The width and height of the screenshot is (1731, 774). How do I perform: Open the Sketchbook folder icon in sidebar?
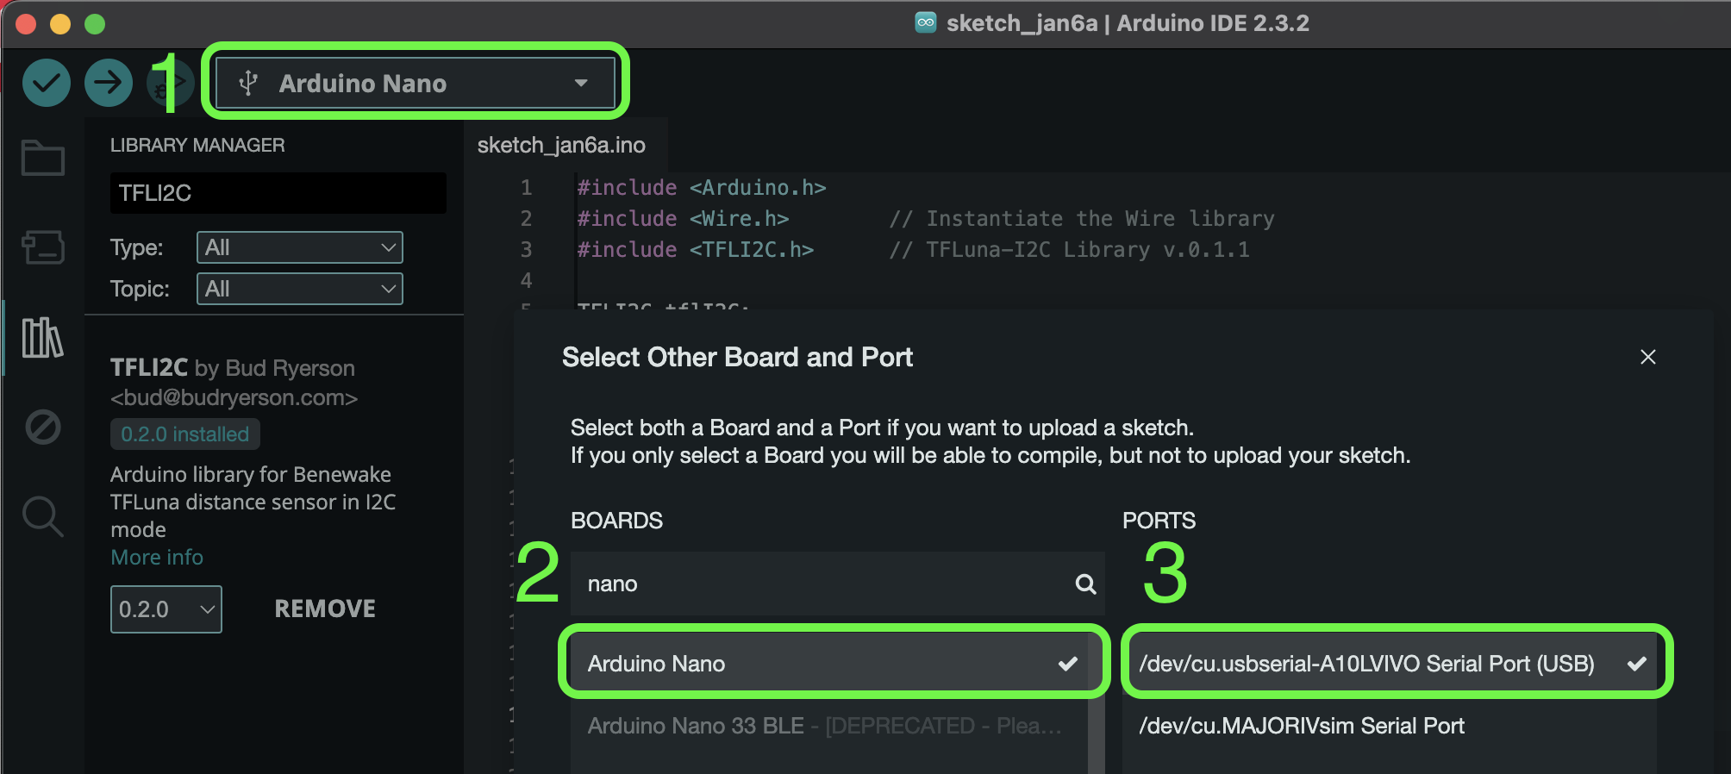43,158
